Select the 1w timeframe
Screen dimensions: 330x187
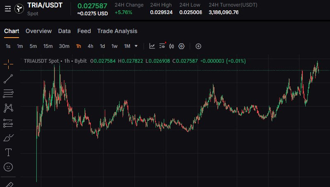(114, 46)
